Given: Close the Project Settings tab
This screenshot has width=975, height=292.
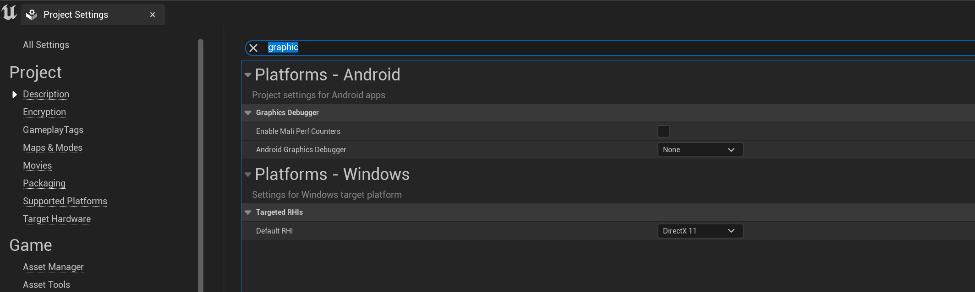Looking at the screenshot, I should (153, 15).
